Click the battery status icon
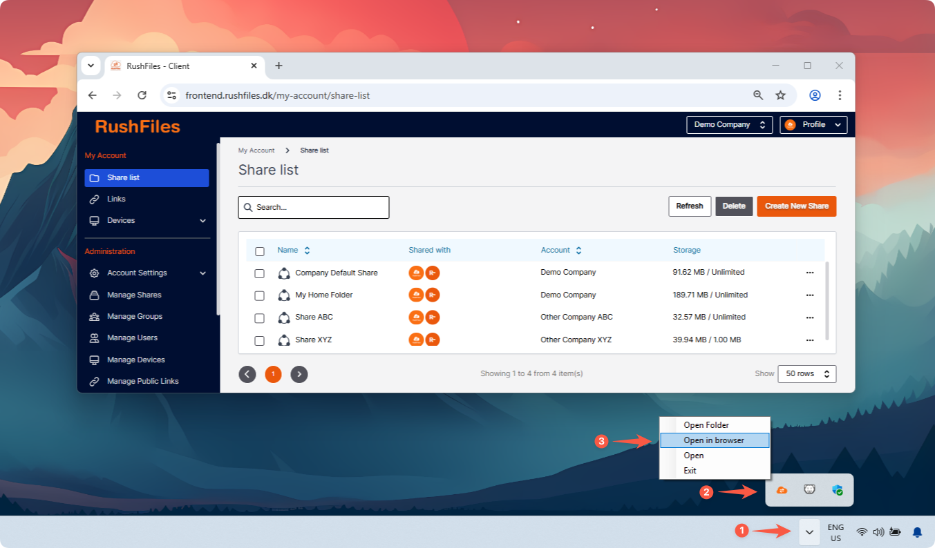The width and height of the screenshot is (935, 548). 896,532
